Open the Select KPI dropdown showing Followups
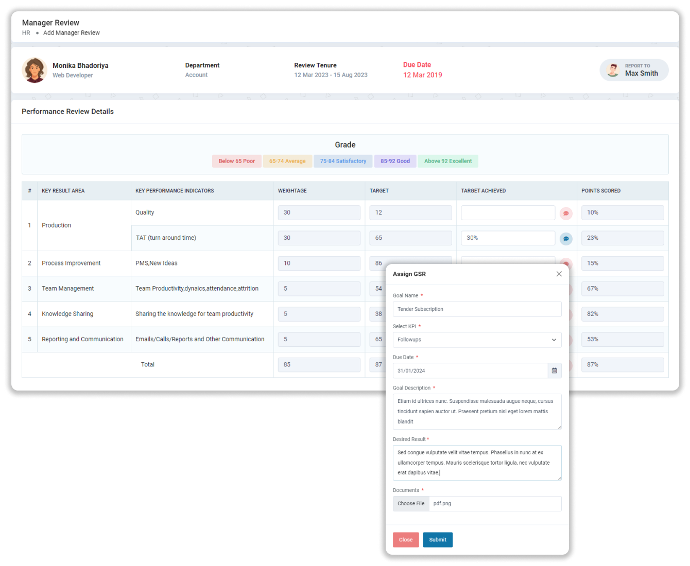The height and width of the screenshot is (566, 690). coord(477,340)
